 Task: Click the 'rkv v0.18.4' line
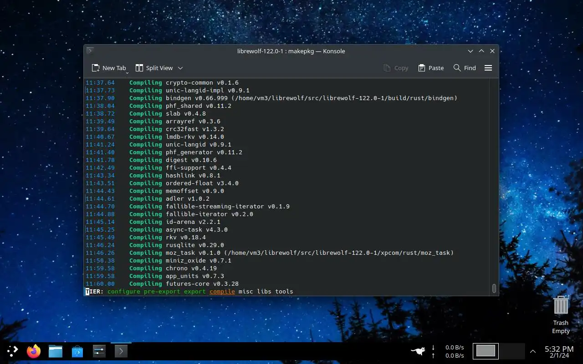coord(186,238)
